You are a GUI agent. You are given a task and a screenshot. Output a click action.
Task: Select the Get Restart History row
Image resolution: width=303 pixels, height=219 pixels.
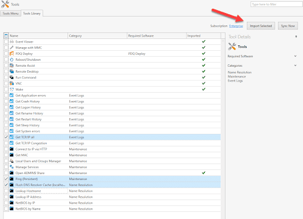click(112, 119)
